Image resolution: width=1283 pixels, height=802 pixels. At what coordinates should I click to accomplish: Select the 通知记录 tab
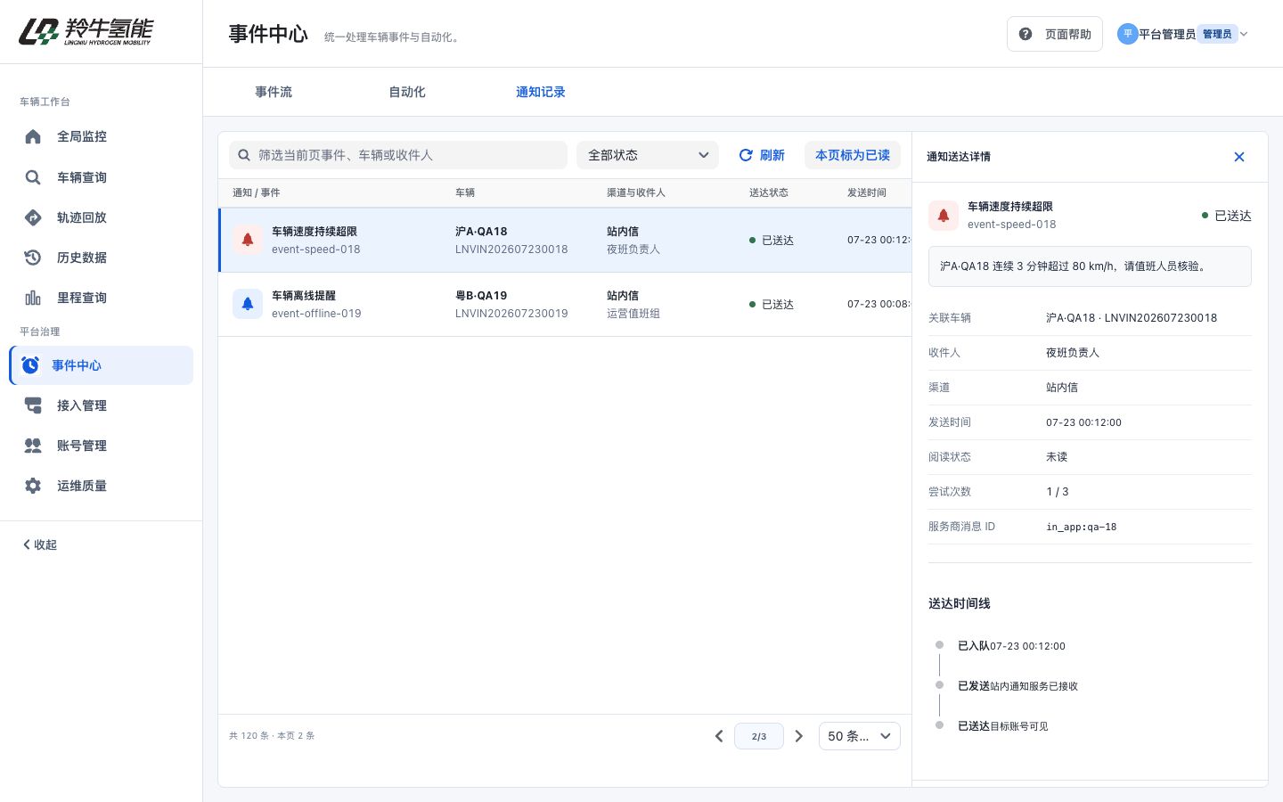click(x=541, y=92)
